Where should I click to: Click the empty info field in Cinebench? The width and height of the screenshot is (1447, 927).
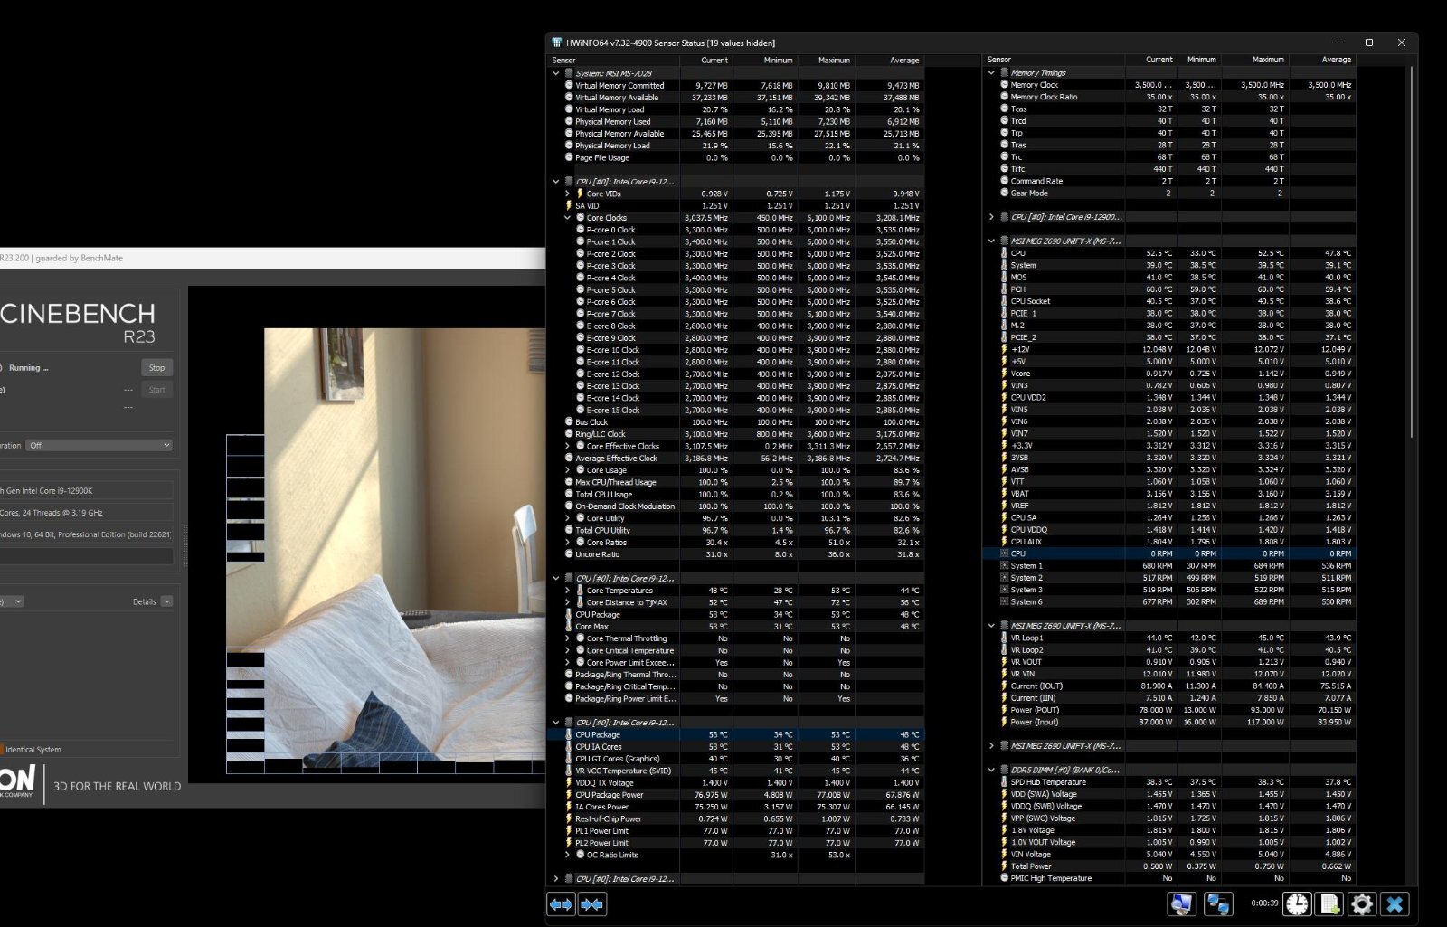(87, 556)
